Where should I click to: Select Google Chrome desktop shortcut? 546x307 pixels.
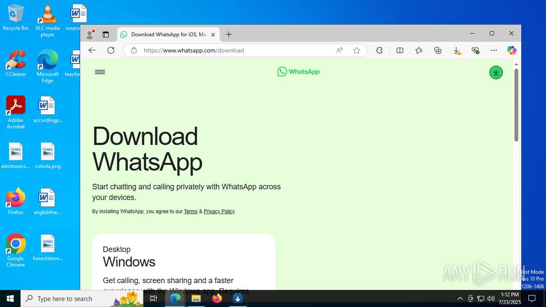pyautogui.click(x=16, y=251)
